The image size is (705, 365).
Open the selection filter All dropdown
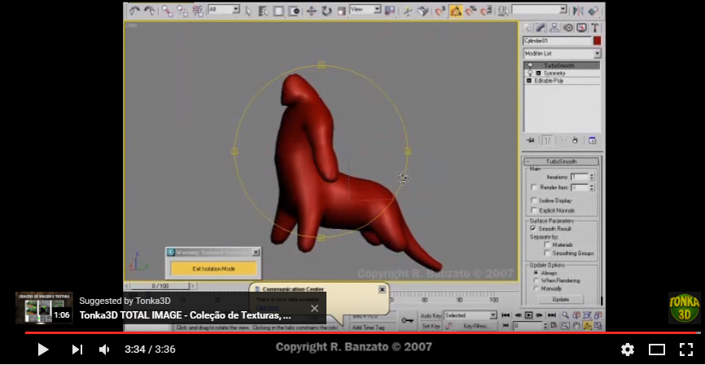coord(223,9)
